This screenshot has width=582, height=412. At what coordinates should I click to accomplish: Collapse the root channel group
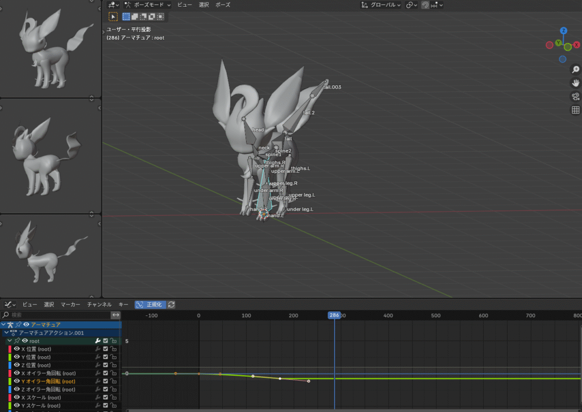pyautogui.click(x=9, y=341)
